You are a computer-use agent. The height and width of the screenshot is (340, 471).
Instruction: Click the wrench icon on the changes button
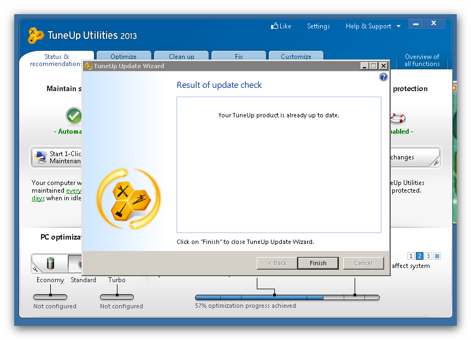click(x=436, y=163)
